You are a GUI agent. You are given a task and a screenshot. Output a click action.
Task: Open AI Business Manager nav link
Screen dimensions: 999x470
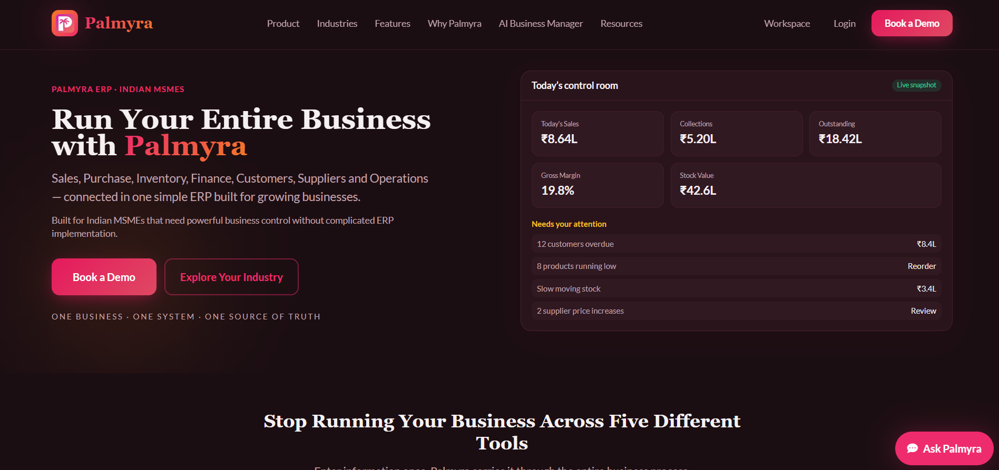[541, 24]
